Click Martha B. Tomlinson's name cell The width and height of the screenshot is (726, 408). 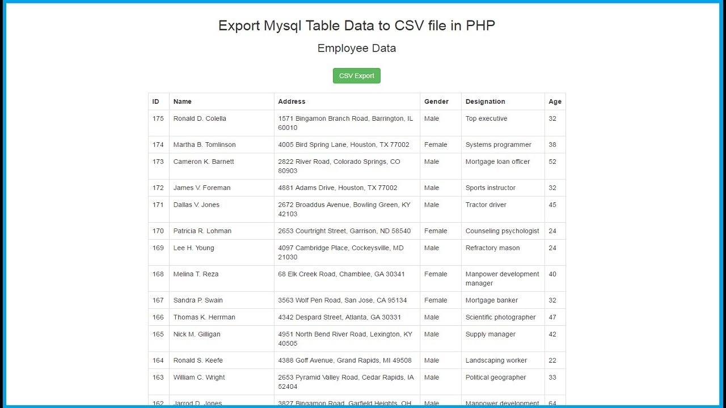coord(204,144)
